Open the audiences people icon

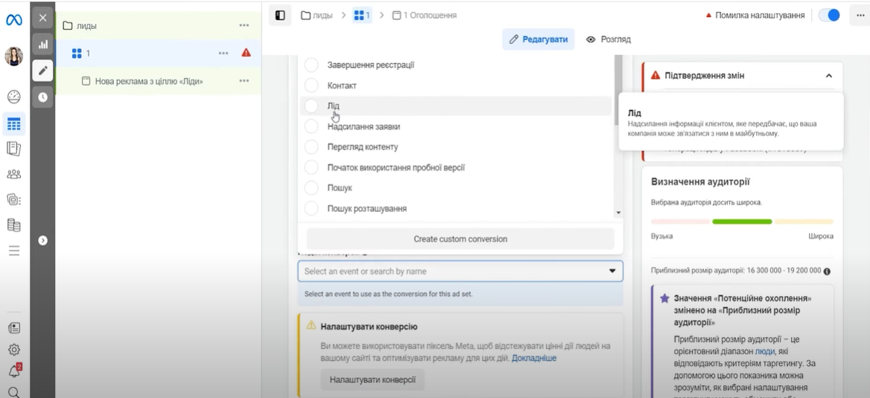[14, 174]
